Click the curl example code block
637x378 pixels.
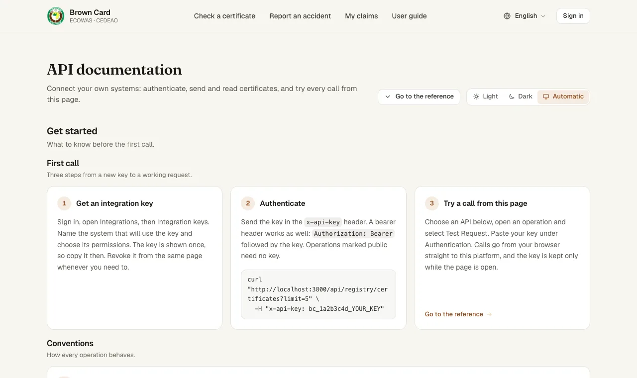point(318,294)
